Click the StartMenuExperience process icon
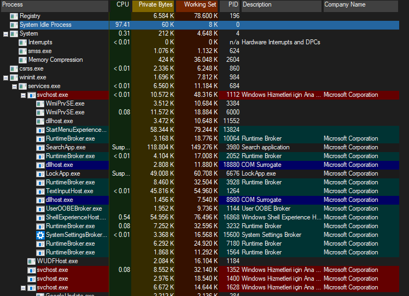Viewport: 409px width, 296px height. coord(40,130)
